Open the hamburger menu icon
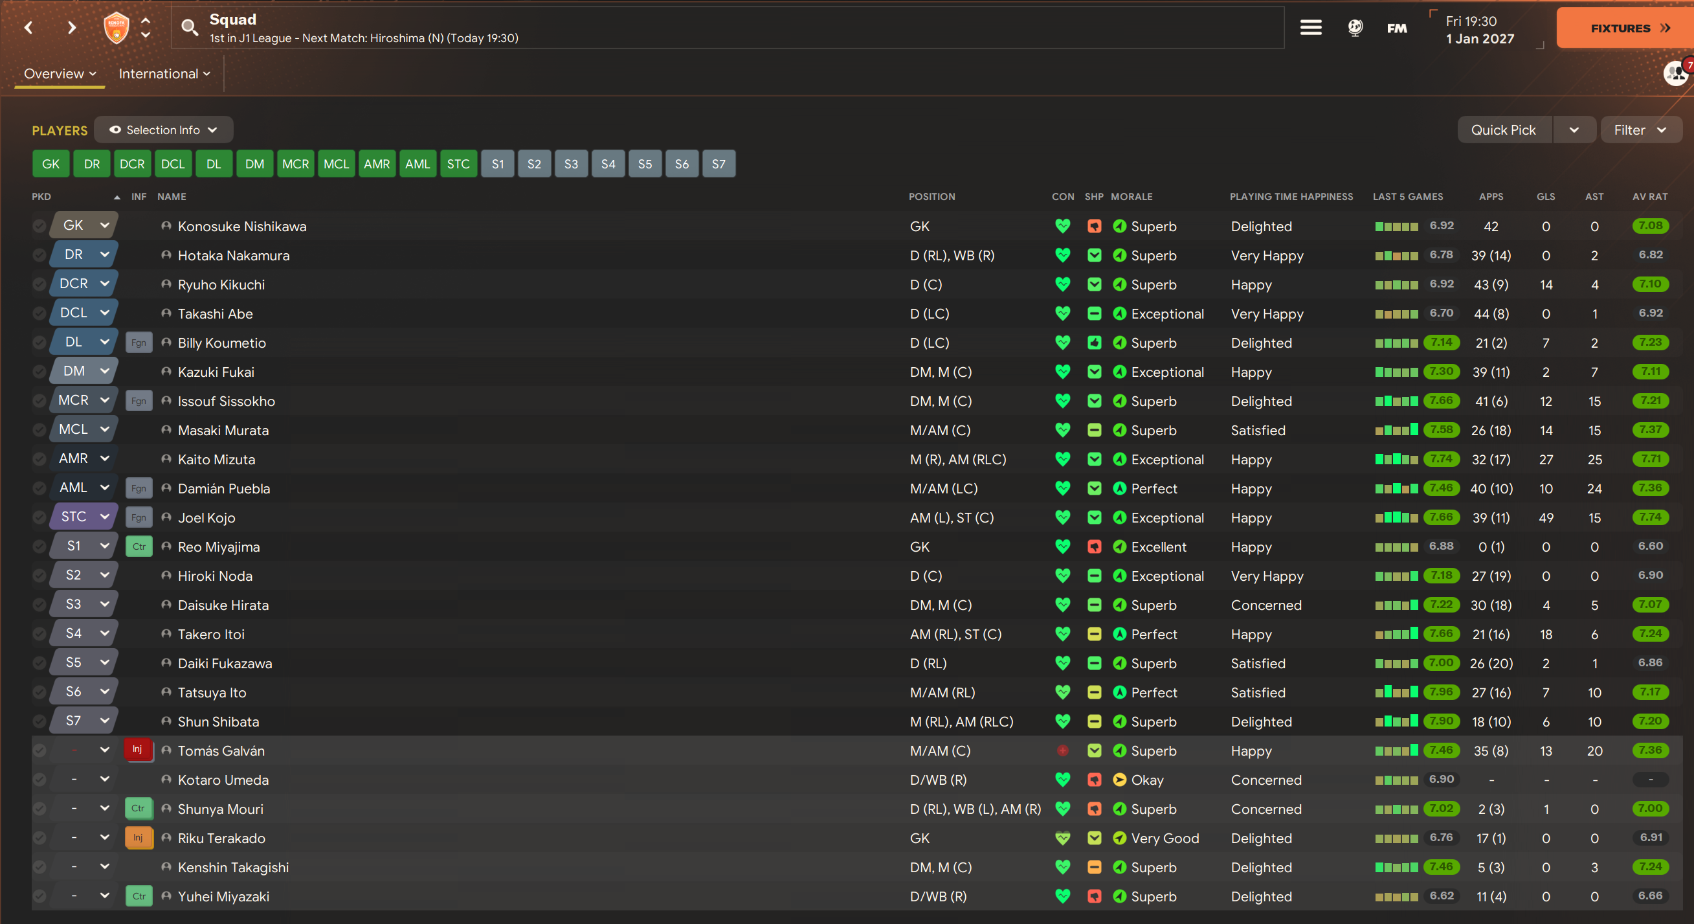1694x924 pixels. (x=1311, y=28)
